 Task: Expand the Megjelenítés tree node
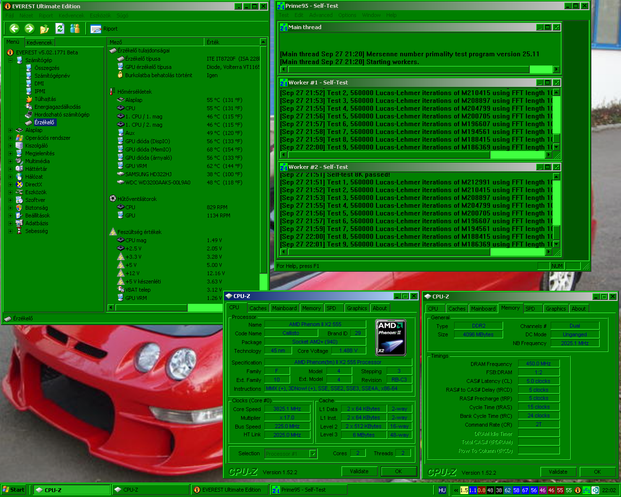(x=10, y=153)
